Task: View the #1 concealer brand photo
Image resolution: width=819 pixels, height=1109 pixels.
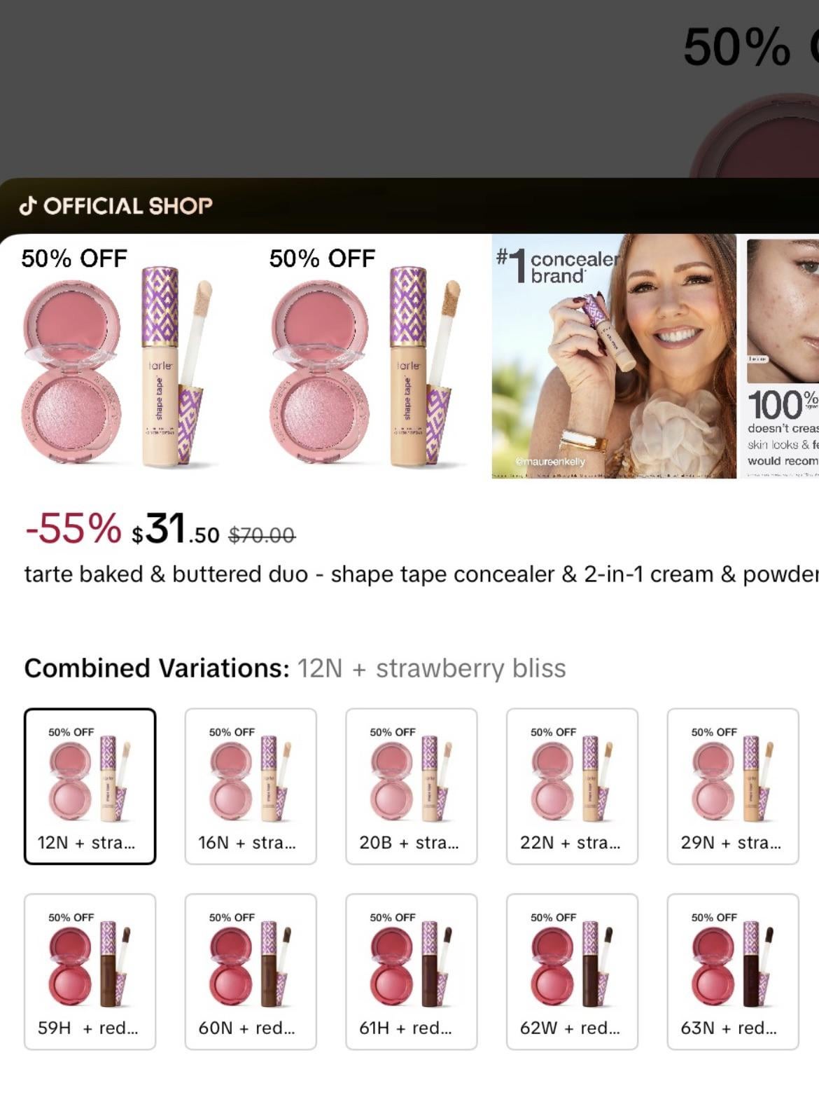Action: tap(614, 357)
